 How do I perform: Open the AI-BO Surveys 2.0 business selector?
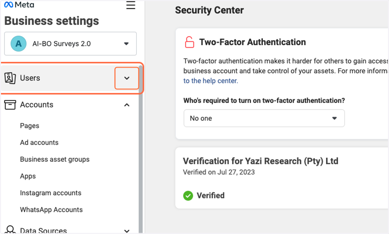point(70,43)
